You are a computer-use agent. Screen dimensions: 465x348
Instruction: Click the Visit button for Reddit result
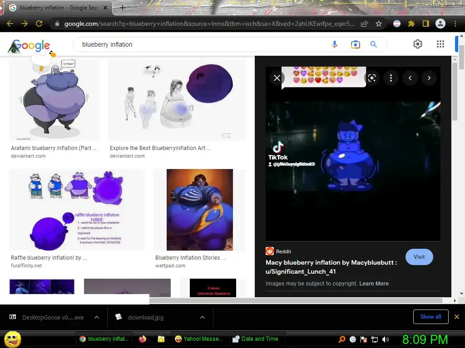click(x=419, y=257)
